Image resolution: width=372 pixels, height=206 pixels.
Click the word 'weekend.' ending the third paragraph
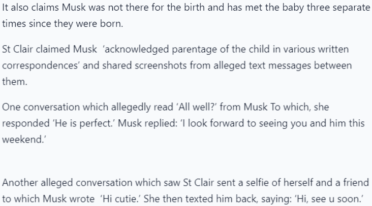(x=24, y=139)
